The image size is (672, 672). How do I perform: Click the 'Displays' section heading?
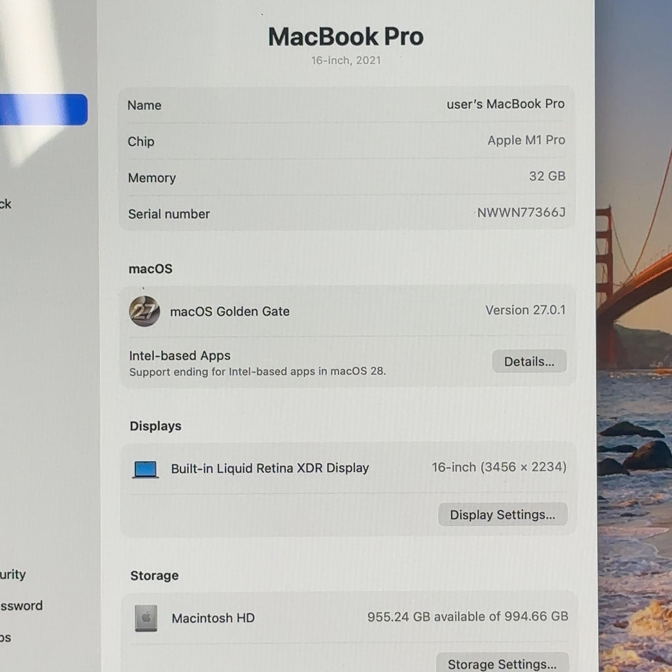156,426
